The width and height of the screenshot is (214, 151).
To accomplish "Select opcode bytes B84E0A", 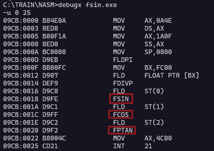I will [x=54, y=21].
